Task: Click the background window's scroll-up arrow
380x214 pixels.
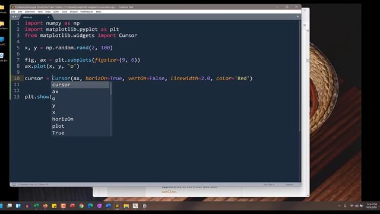Action: 308,31
